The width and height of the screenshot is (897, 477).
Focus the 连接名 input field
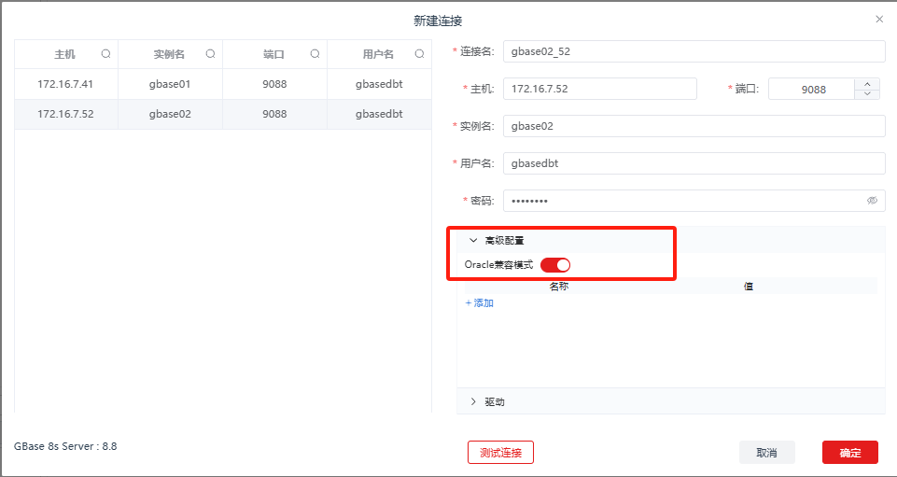coord(693,51)
